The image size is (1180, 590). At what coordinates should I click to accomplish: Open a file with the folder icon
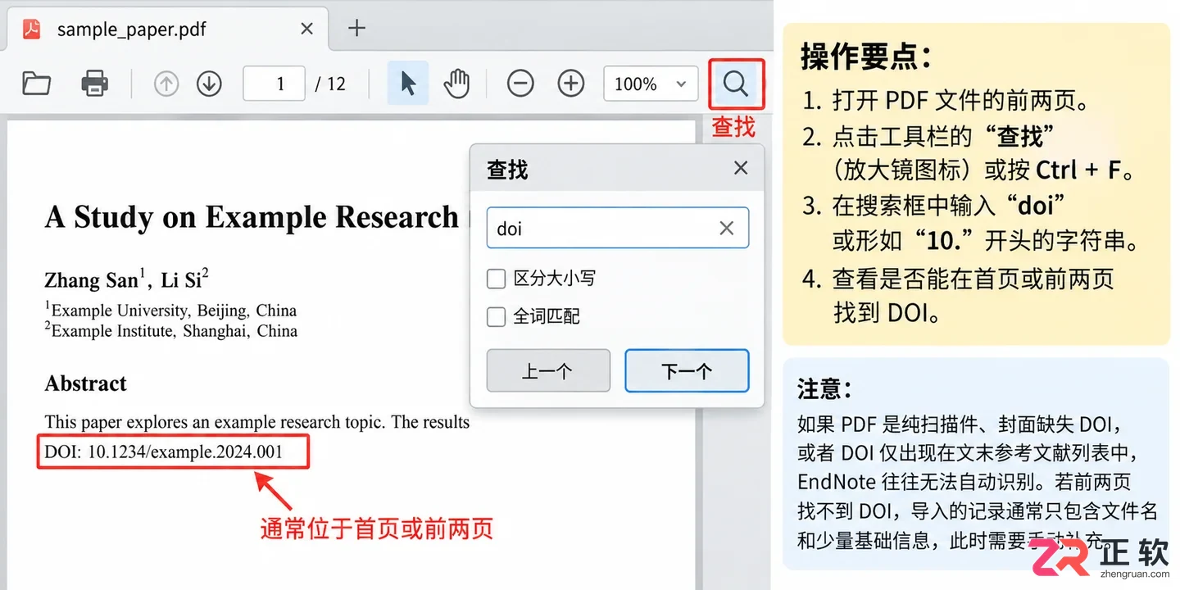[37, 84]
